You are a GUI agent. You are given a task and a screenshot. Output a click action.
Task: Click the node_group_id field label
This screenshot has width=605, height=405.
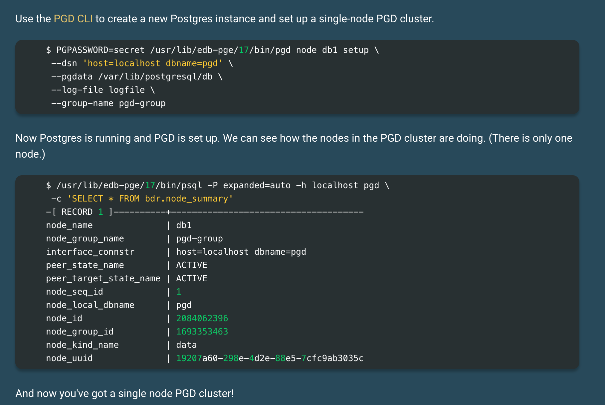pyautogui.click(x=80, y=332)
